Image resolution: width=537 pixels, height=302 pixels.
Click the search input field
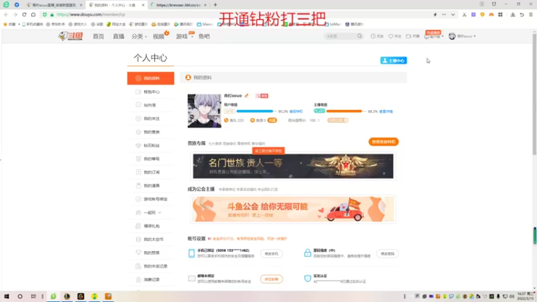(340, 36)
